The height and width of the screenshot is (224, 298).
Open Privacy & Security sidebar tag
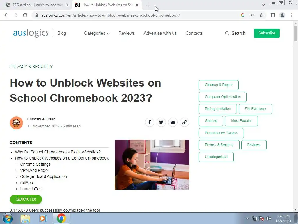coord(219,145)
